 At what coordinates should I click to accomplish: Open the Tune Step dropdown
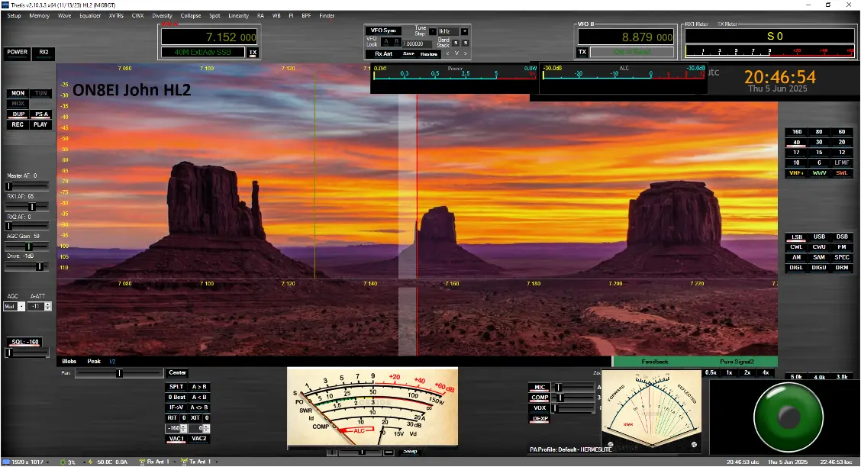448,31
